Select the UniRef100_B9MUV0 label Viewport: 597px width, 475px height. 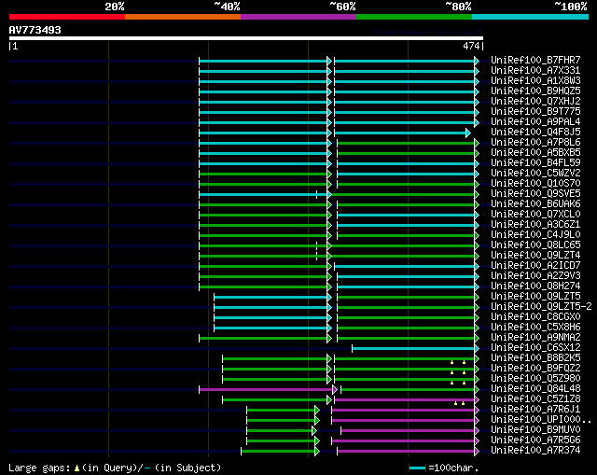pyautogui.click(x=535, y=430)
